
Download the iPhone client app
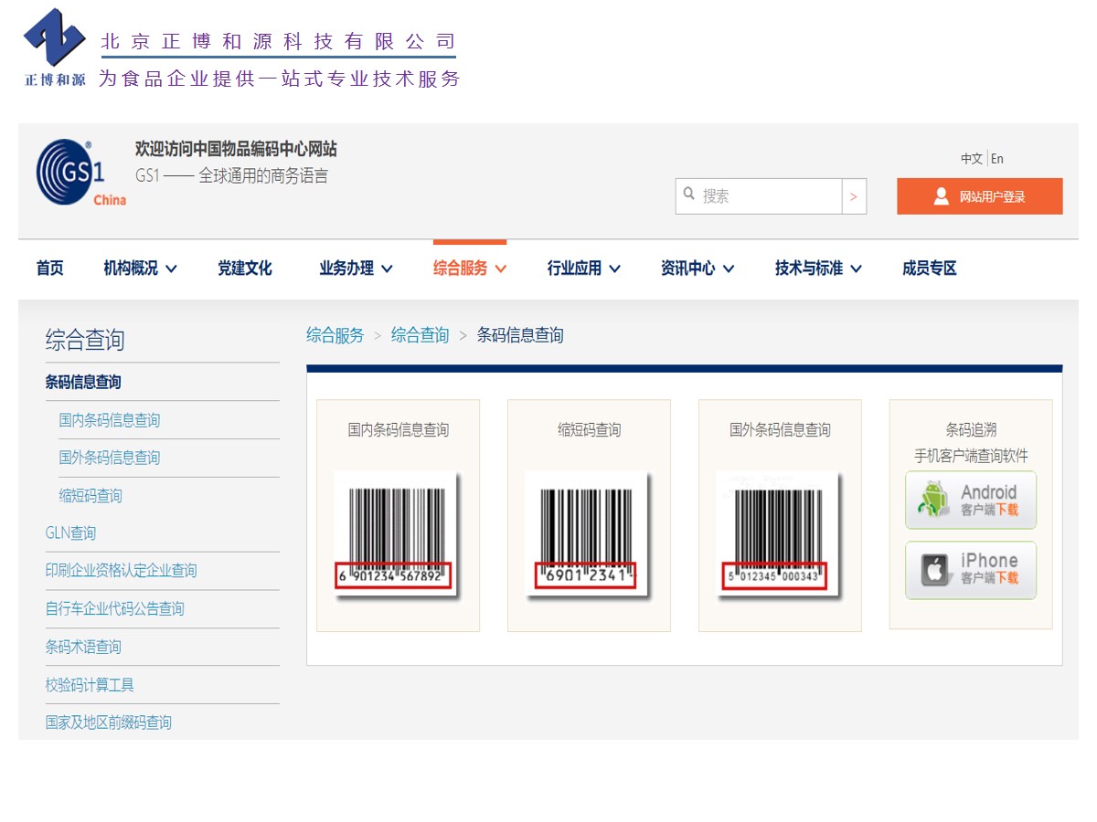(971, 570)
